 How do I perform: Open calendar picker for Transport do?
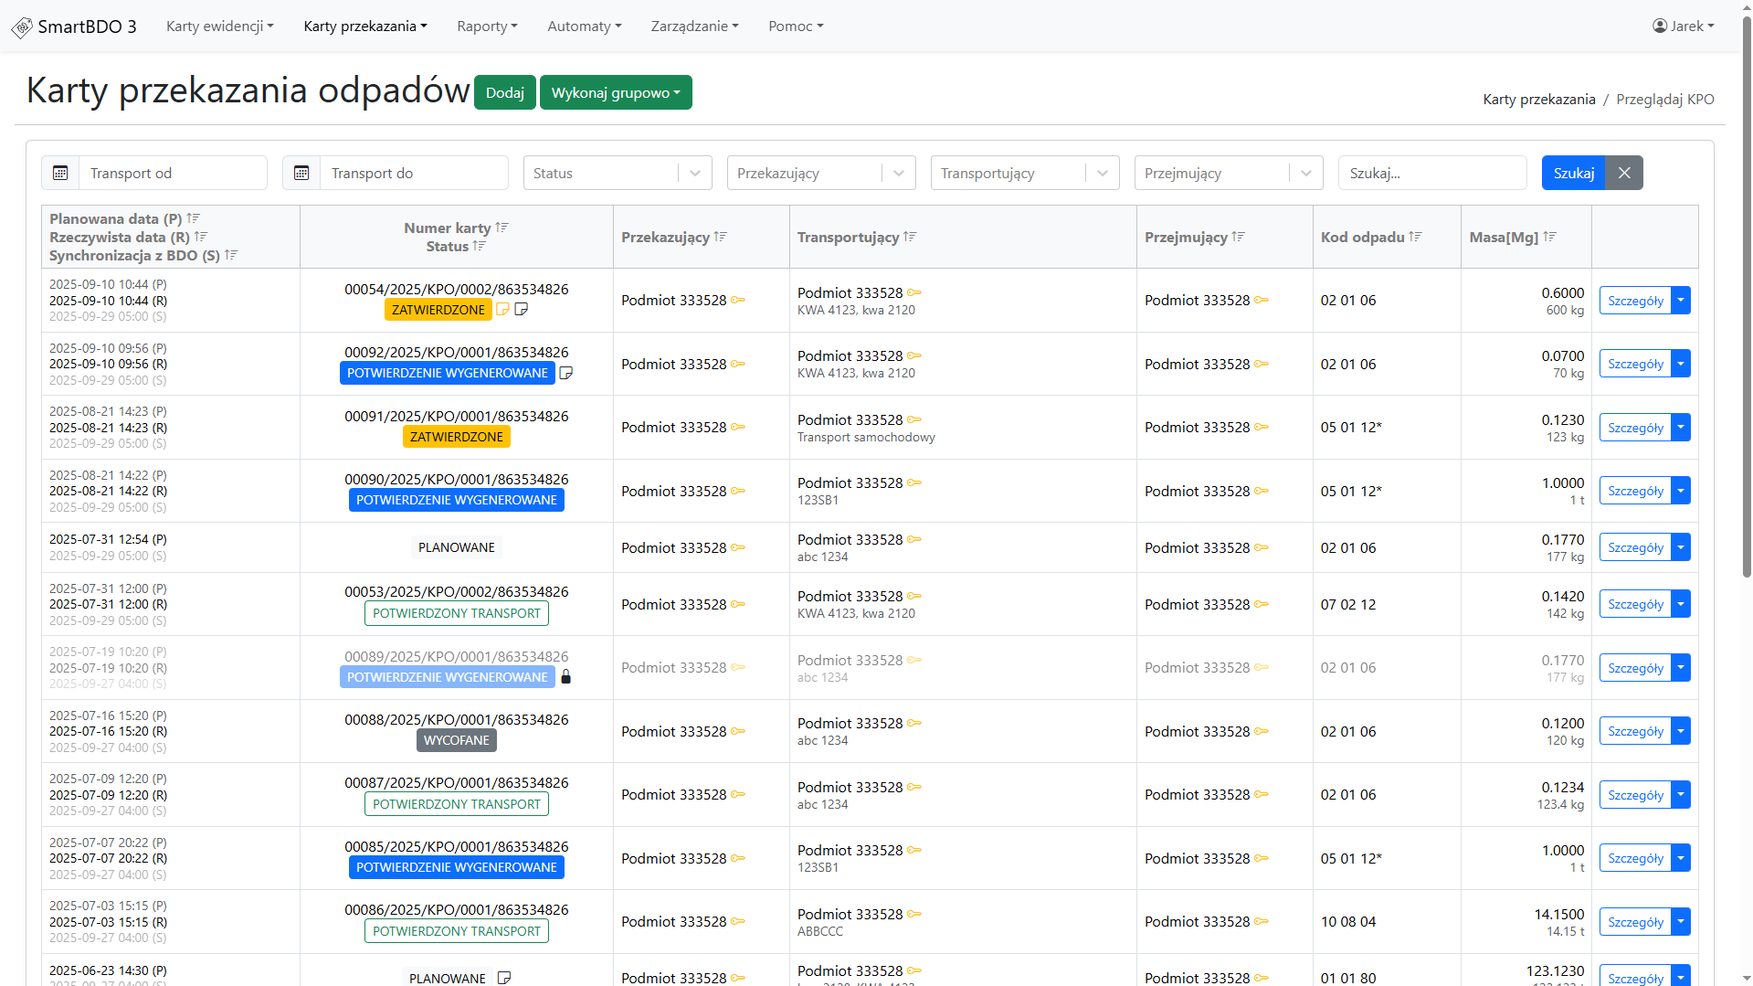coord(301,173)
